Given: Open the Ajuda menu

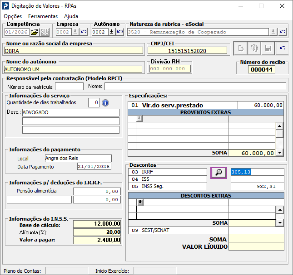Looking at the screenshot, I should [71, 16].
